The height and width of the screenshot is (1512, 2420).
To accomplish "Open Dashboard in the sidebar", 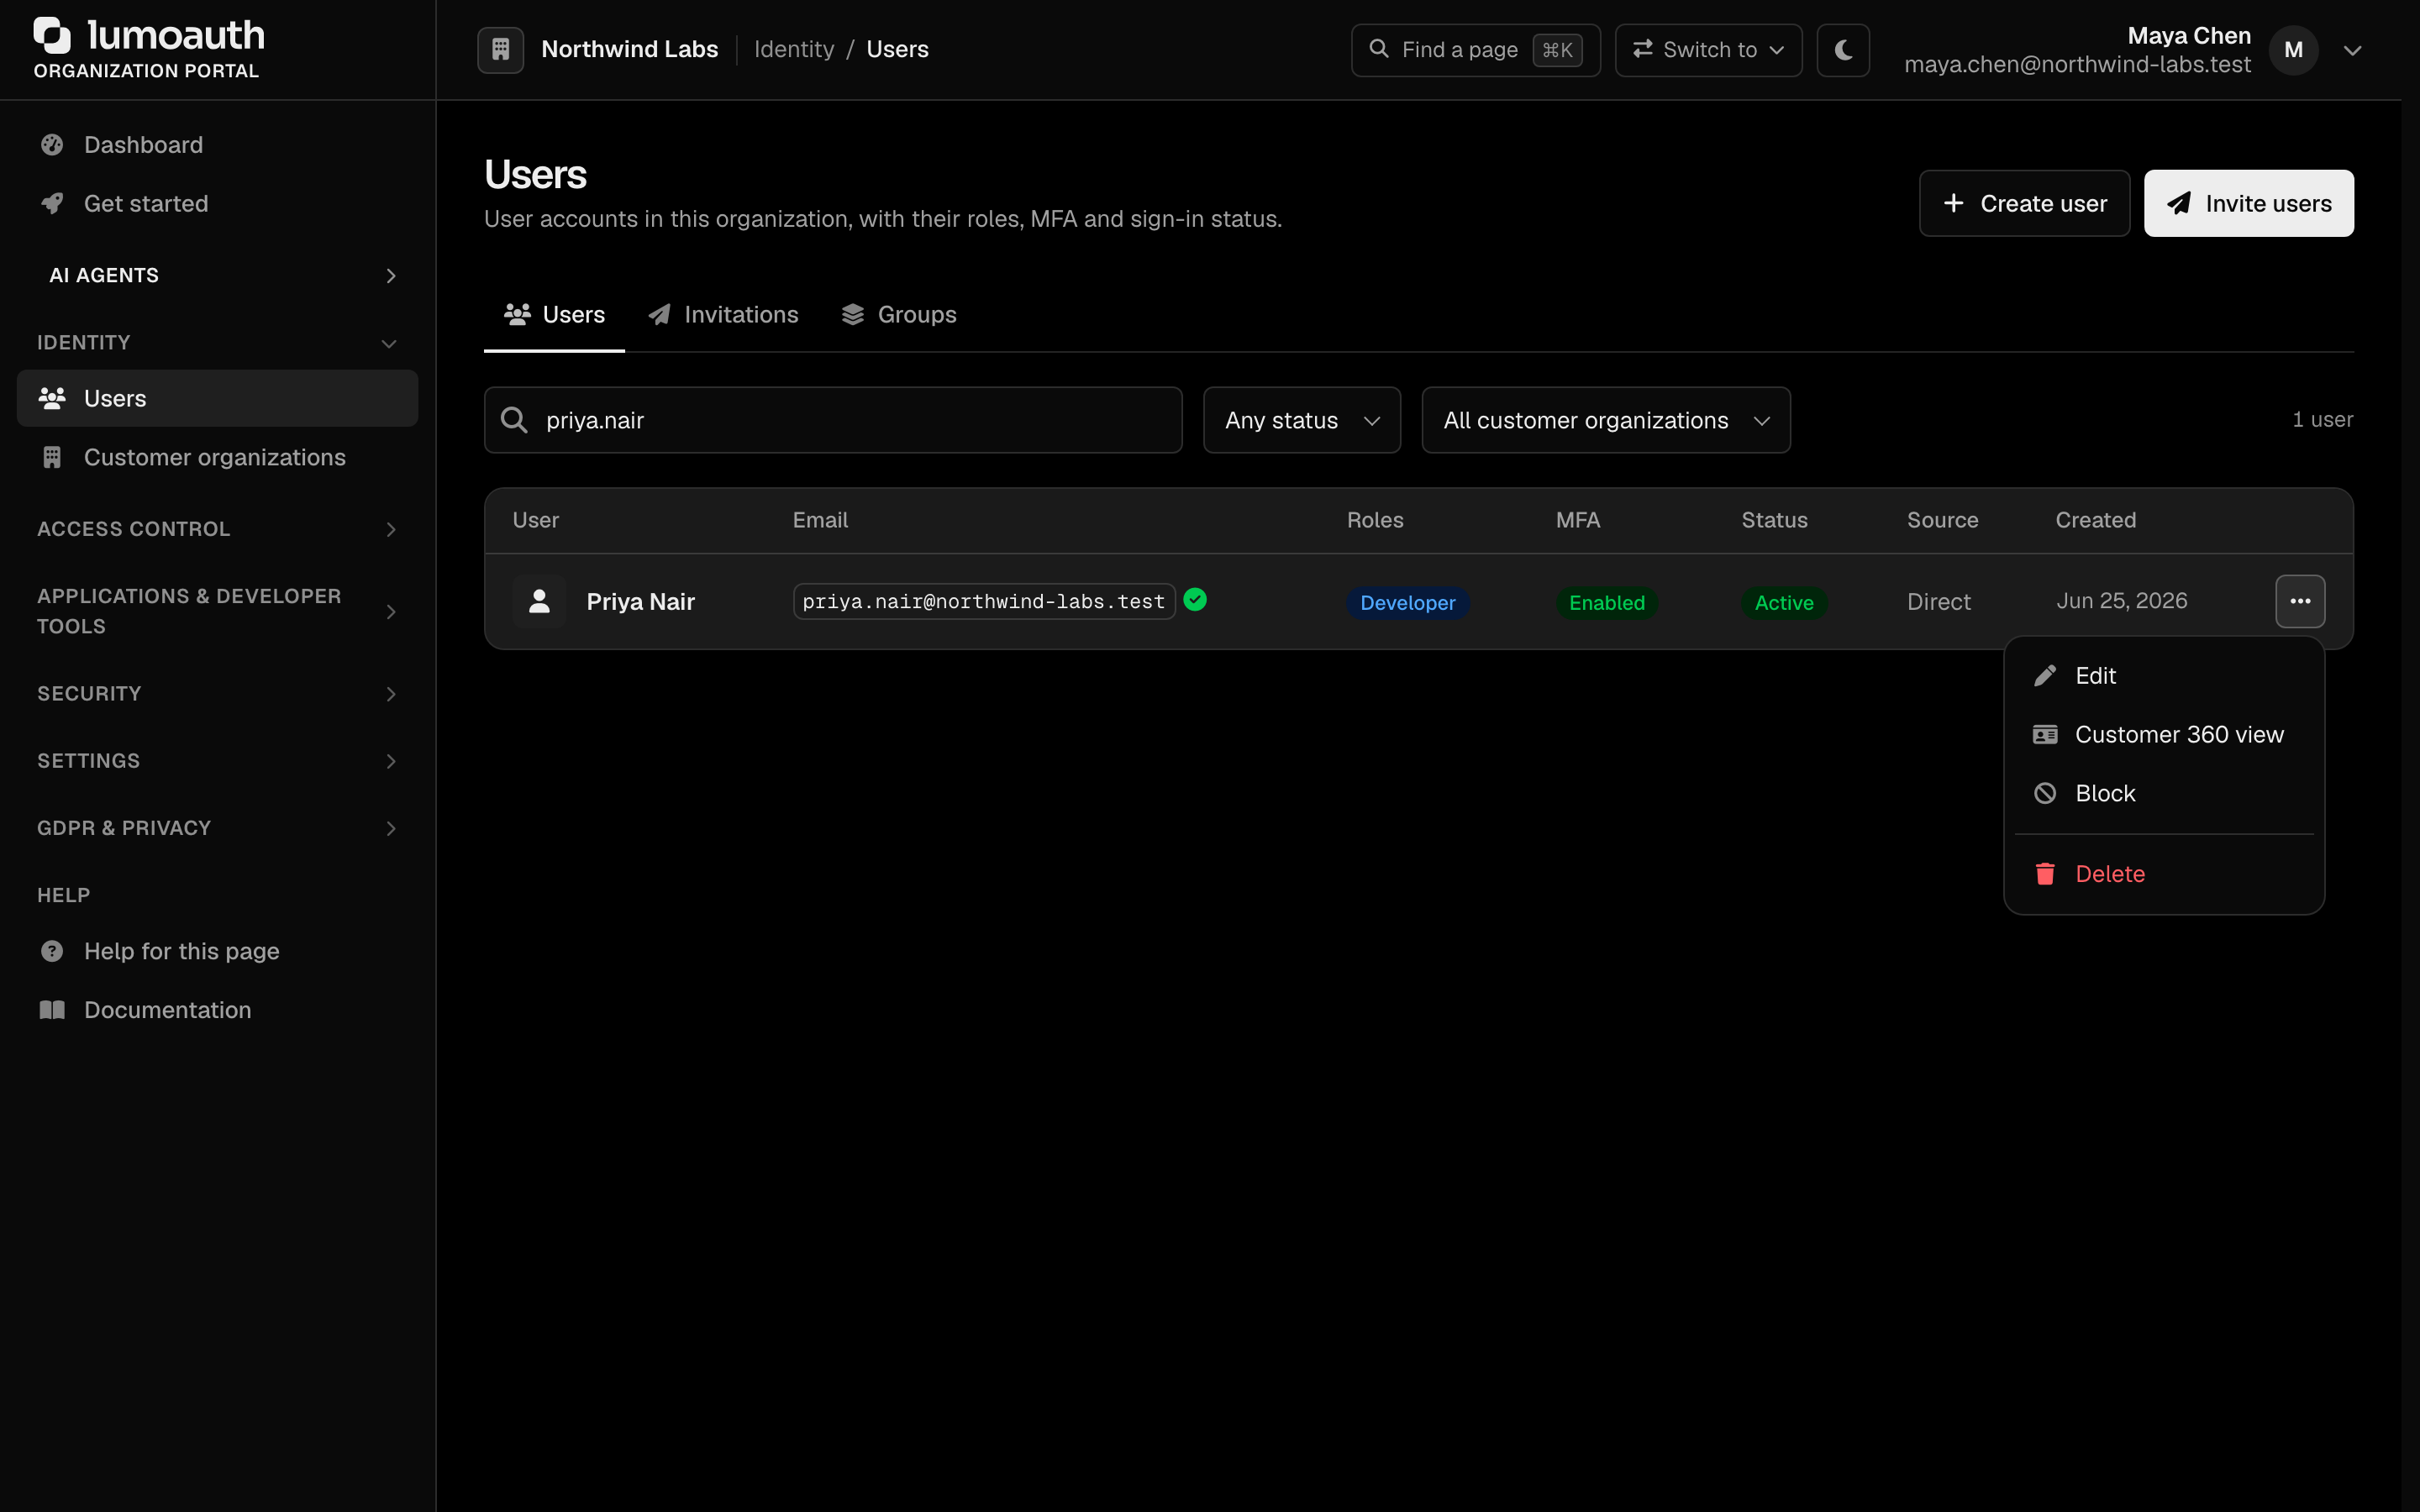I will (x=217, y=145).
